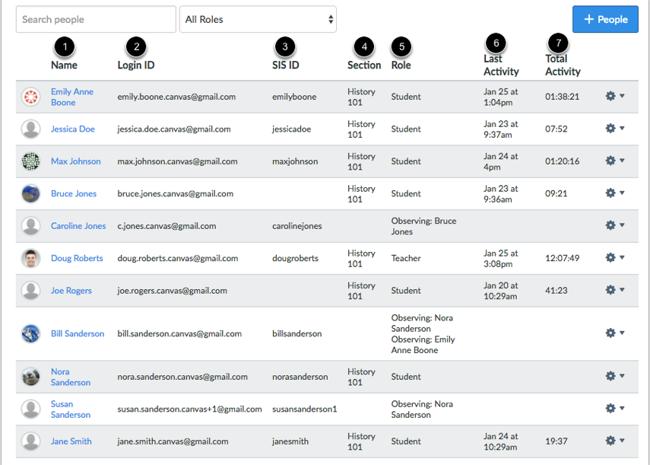
Task: Open Joe Rogers's profile link
Action: 71,291
